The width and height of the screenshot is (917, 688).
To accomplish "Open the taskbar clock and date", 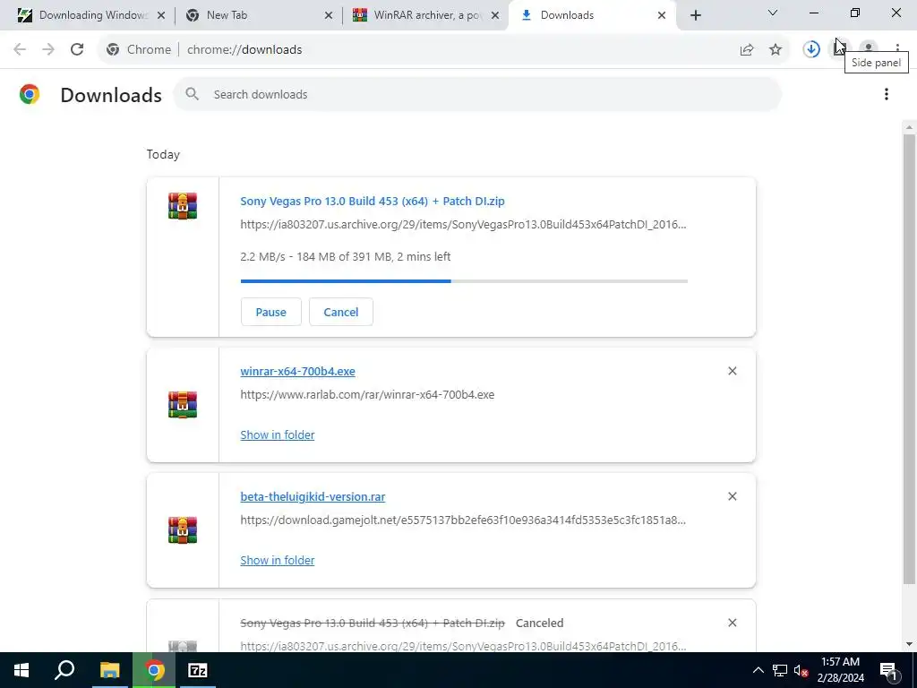I will (x=840, y=670).
